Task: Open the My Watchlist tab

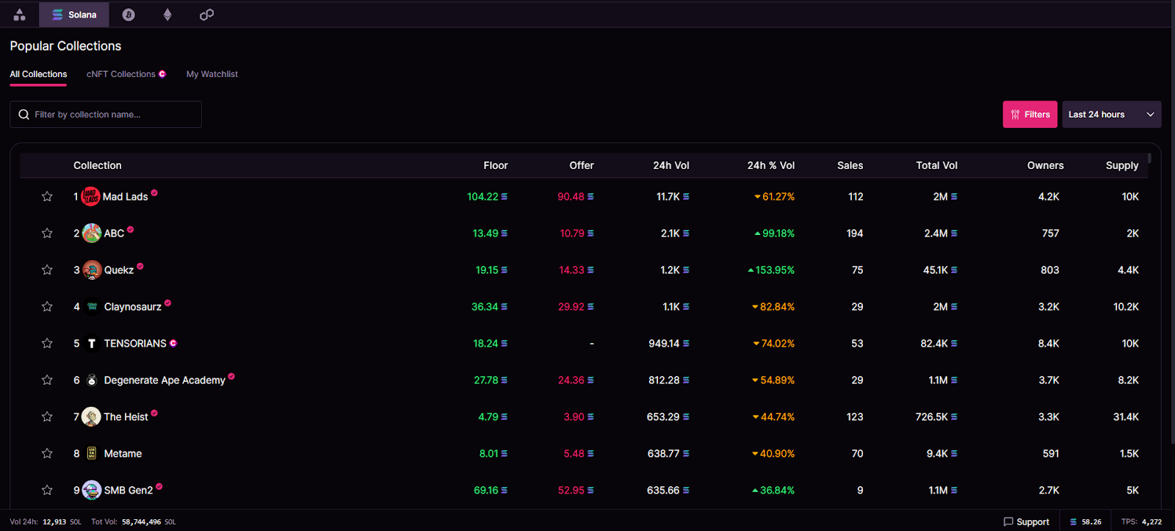Action: click(x=211, y=74)
